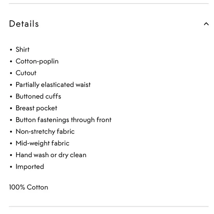Screen dimensions: 214x214
Task: Click the bullet beside Breast pocket
Action: 11,108
